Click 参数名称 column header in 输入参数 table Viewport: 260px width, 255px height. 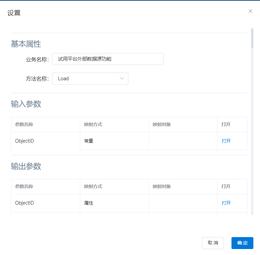[24, 124]
